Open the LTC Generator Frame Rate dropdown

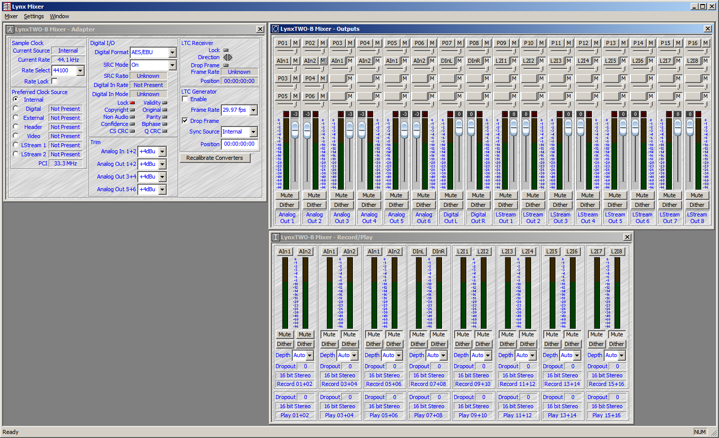click(x=253, y=110)
